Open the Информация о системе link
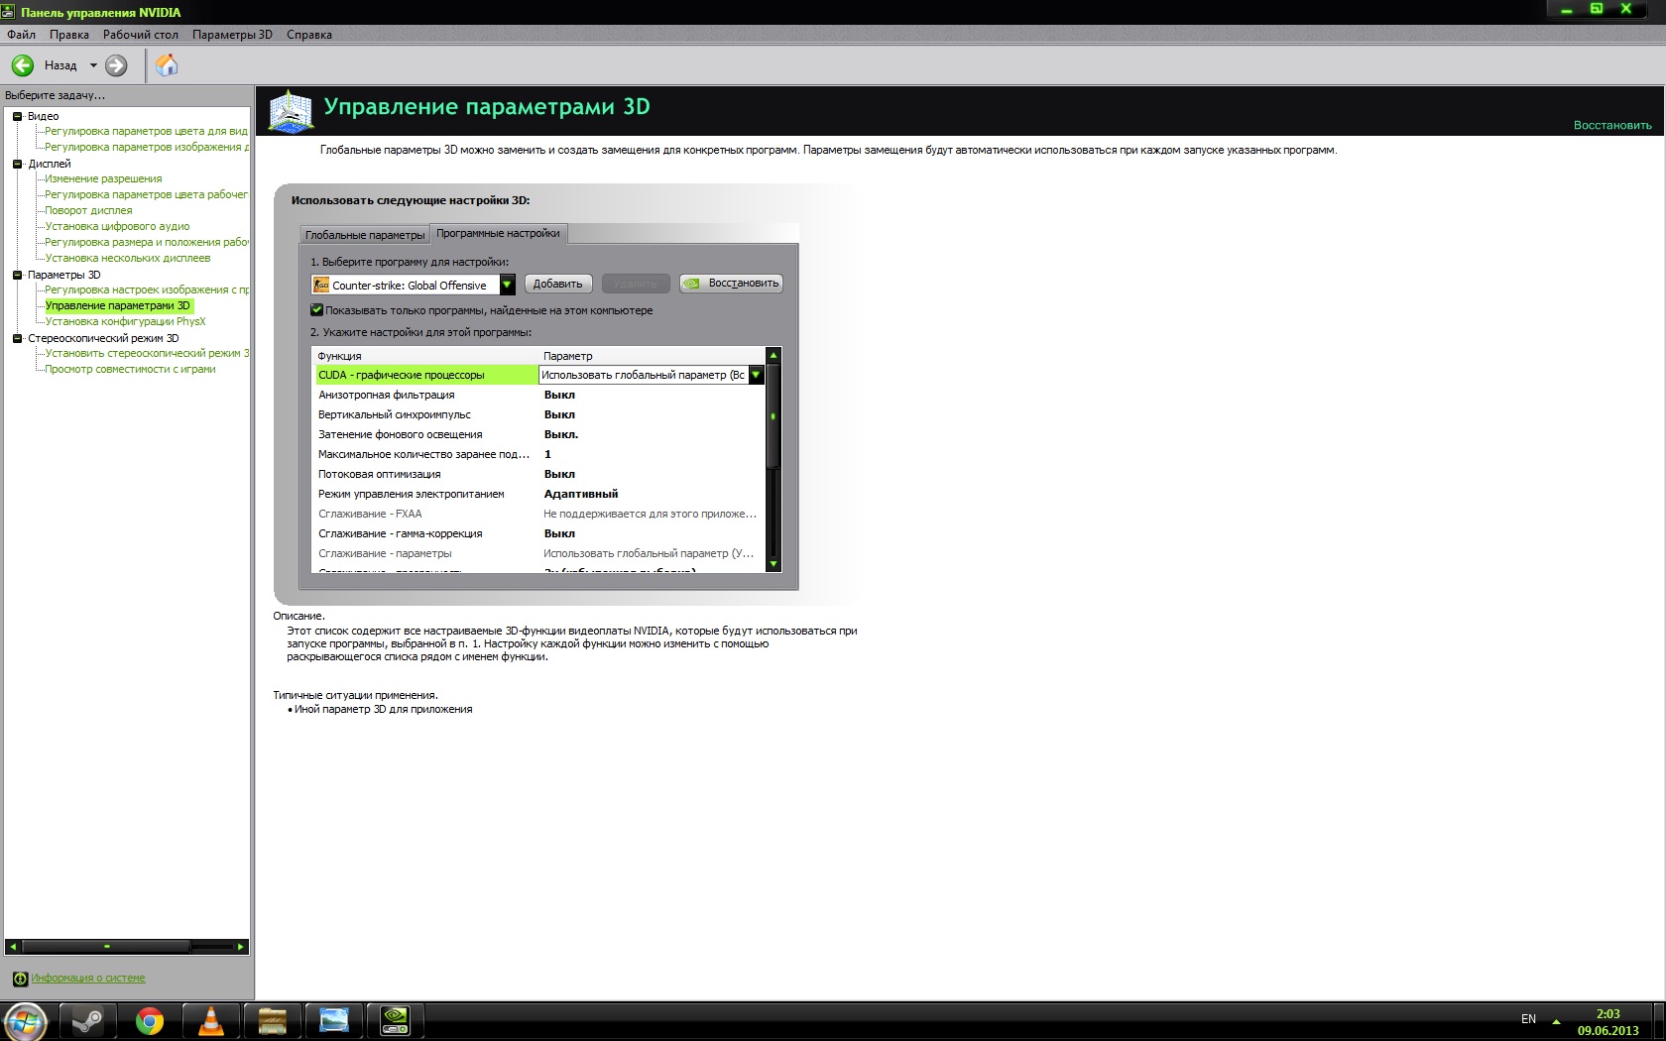1666x1041 pixels. point(88,979)
